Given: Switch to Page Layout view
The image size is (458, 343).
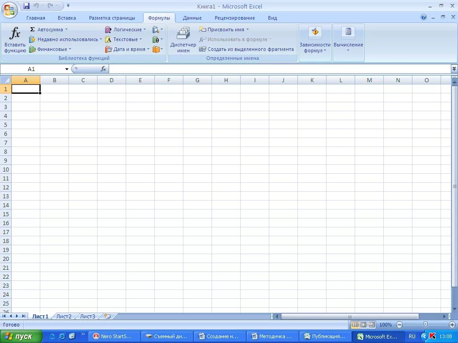Looking at the screenshot, I should click(x=363, y=325).
